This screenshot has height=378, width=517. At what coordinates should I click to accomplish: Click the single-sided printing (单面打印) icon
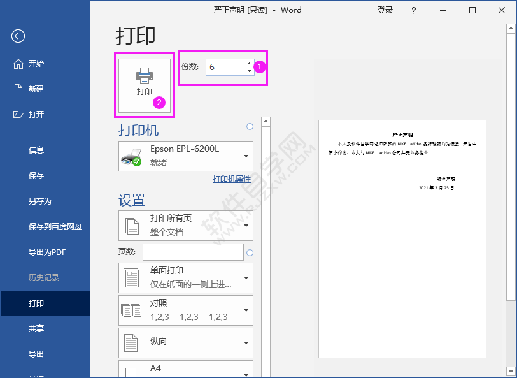[132, 278]
